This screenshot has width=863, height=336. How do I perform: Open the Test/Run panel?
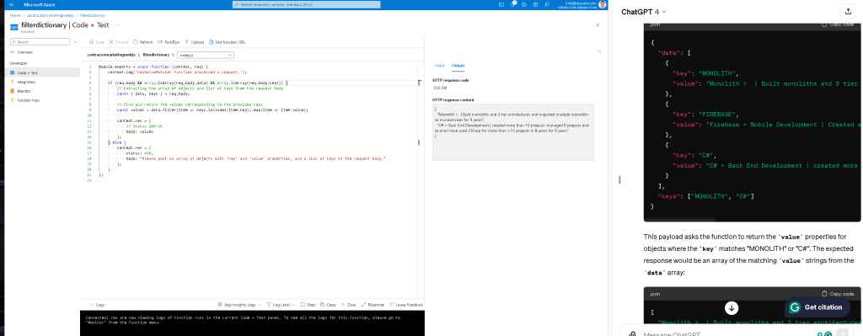[x=169, y=42]
